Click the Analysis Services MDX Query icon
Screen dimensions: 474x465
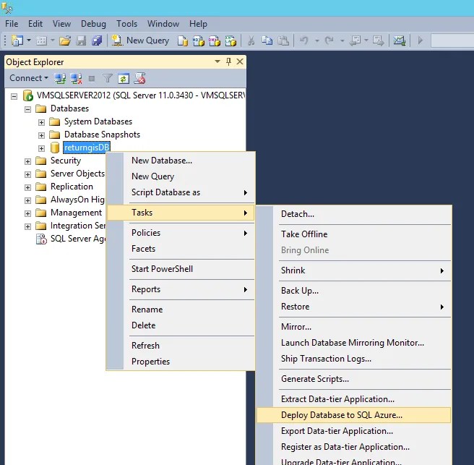point(199,40)
